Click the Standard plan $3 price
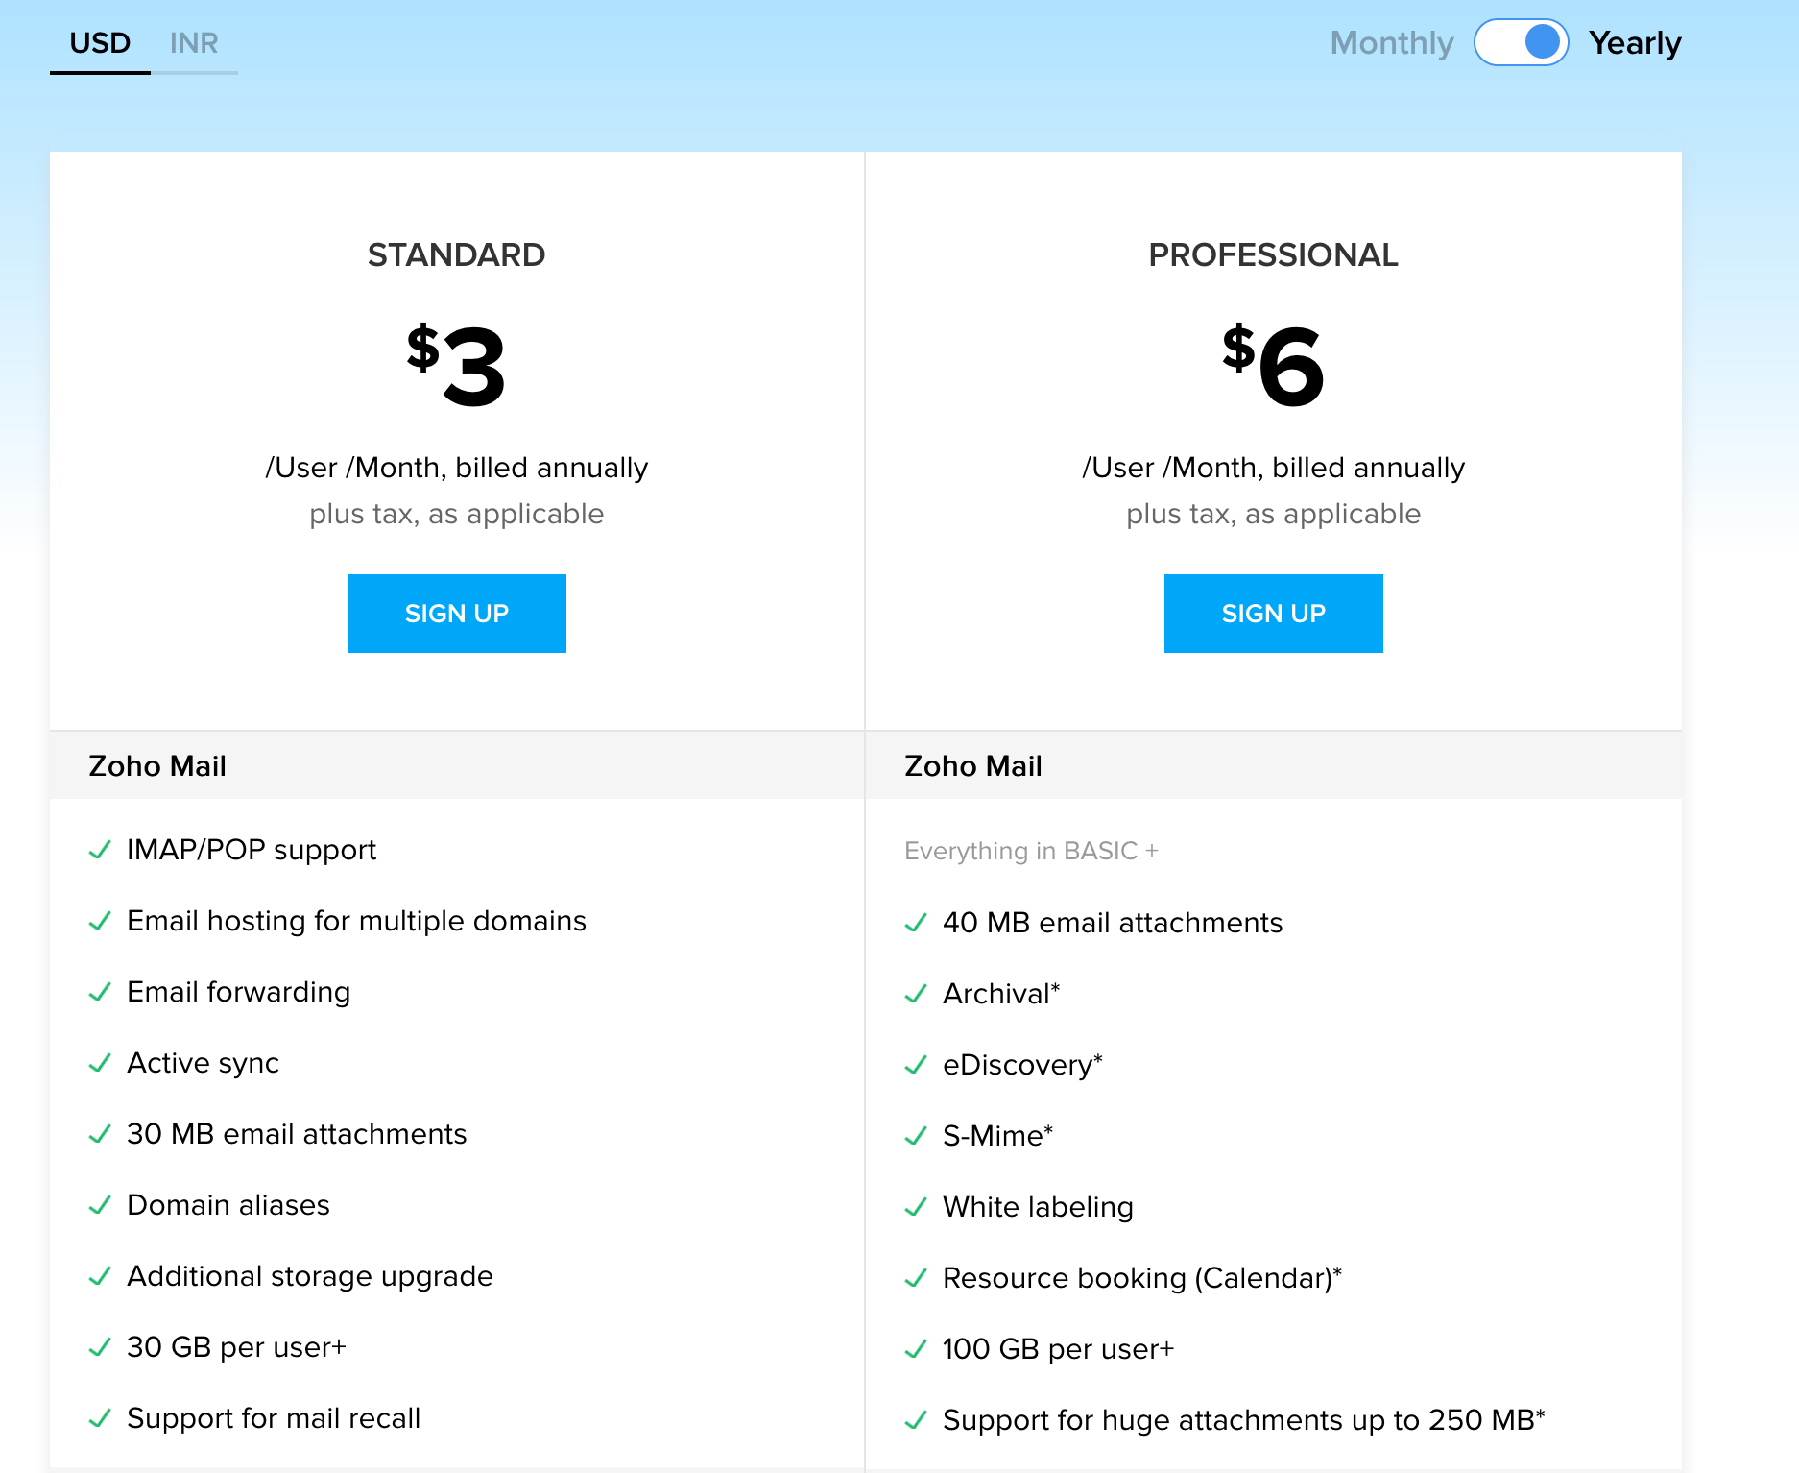Image resolution: width=1799 pixels, height=1473 pixels. (x=457, y=366)
